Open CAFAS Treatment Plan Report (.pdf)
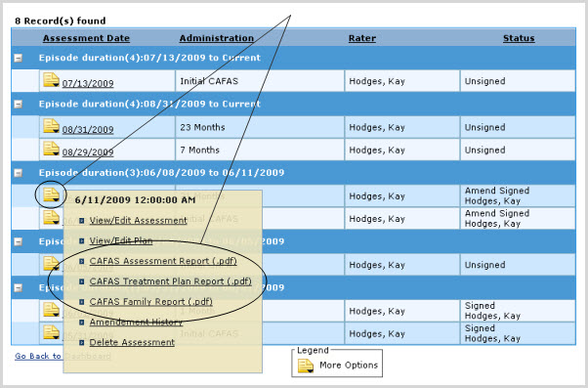Image resolution: width=588 pixels, height=388 pixels. point(171,281)
